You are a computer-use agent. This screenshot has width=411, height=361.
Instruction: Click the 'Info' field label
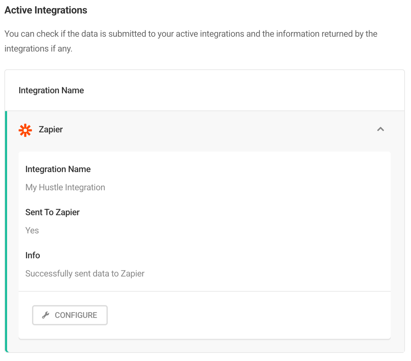33,255
